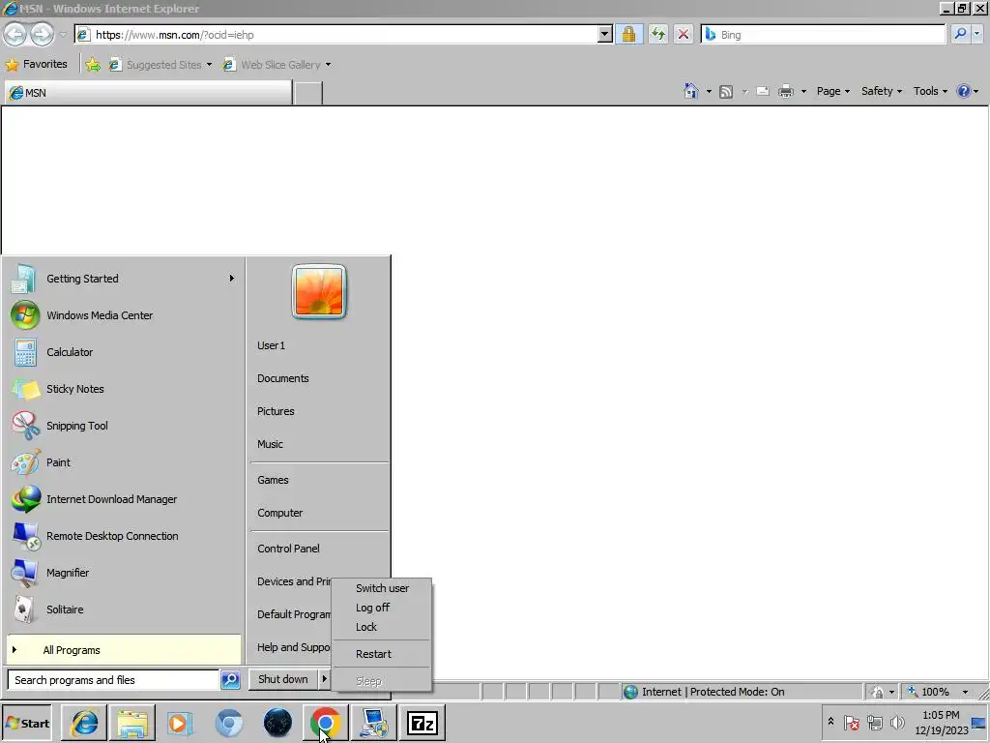Open the Tools menu
990x743 pixels.
tap(930, 91)
